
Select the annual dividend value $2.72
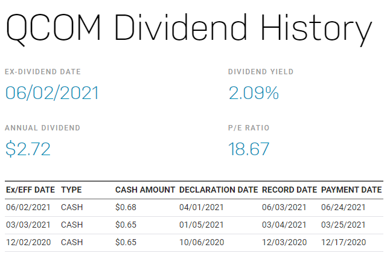(x=28, y=149)
